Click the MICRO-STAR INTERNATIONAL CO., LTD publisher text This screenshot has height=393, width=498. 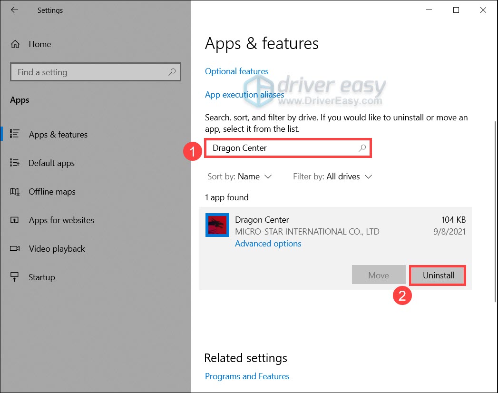coord(307,232)
